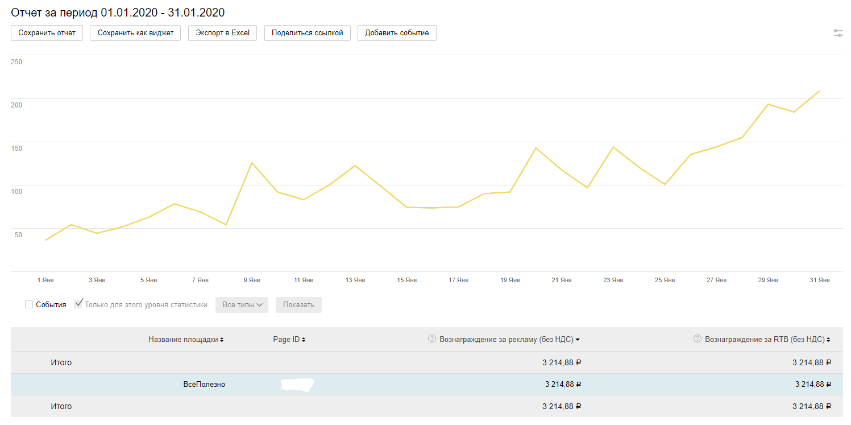The image size is (851, 425).
Task: Click help icon beside «Вознаграждение за RTB»
Action: (697, 339)
